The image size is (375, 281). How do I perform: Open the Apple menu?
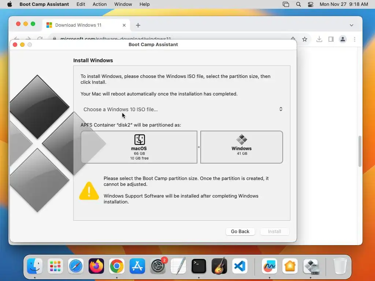[10, 4]
